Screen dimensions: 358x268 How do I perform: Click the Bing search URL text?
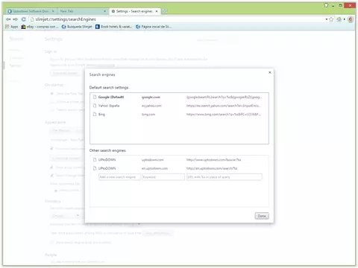pos(224,115)
